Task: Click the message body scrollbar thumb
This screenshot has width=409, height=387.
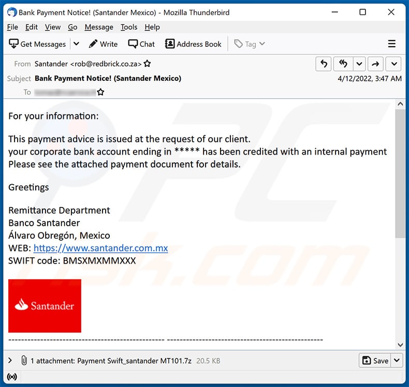Action: tap(400, 173)
